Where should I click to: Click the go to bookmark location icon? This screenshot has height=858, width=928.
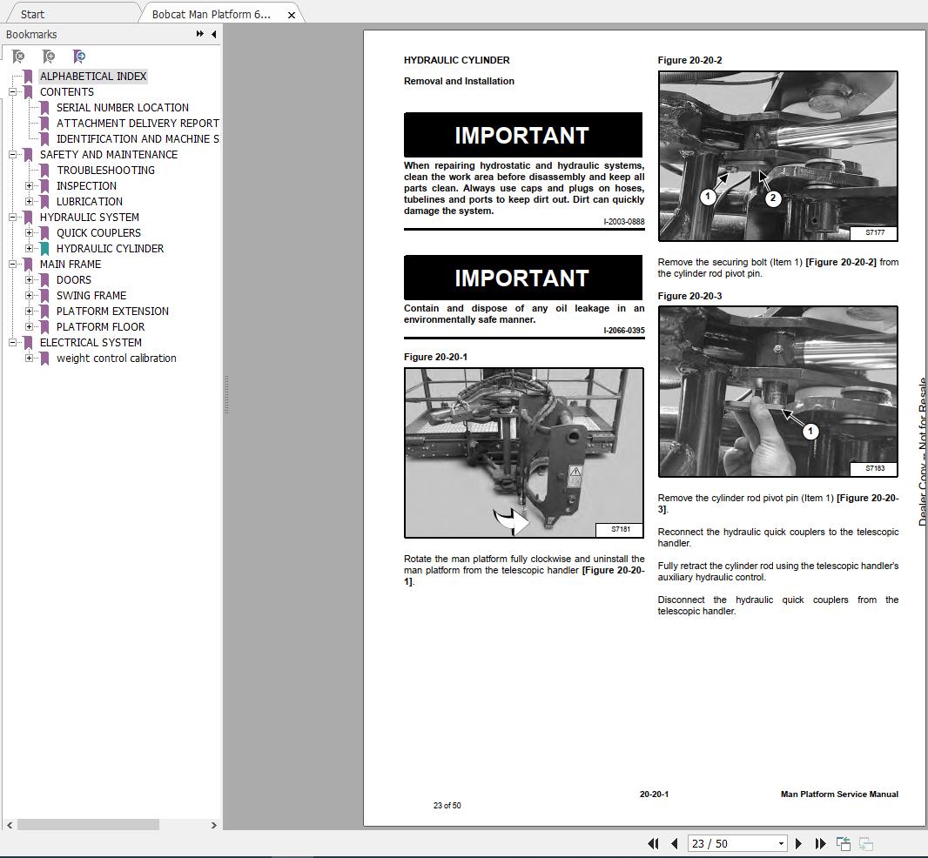point(79,56)
